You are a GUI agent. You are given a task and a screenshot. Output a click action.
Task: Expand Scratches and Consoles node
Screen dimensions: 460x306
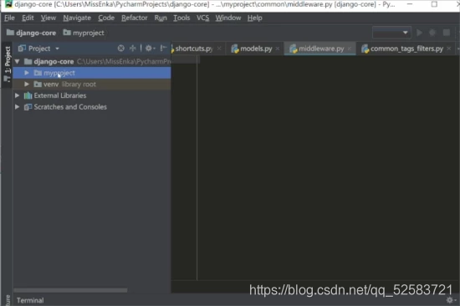click(18, 107)
